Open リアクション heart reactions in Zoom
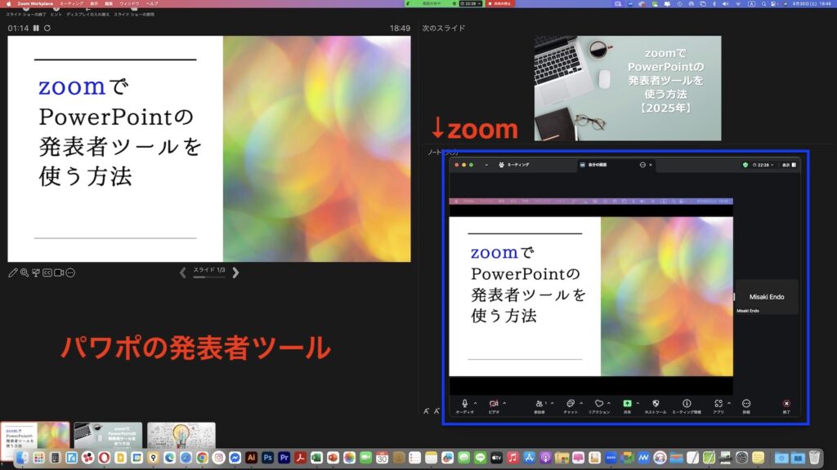Image resolution: width=837 pixels, height=470 pixels. [x=599, y=406]
